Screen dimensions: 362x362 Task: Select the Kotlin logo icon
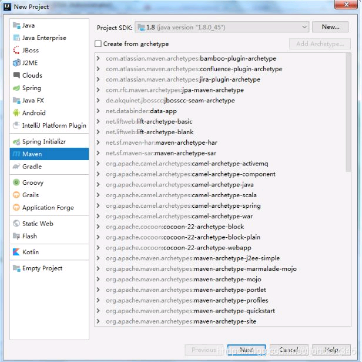(16, 252)
